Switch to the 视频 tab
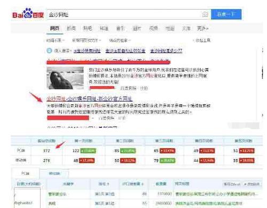Viewport: 267px width, 208px height. [x=153, y=28]
